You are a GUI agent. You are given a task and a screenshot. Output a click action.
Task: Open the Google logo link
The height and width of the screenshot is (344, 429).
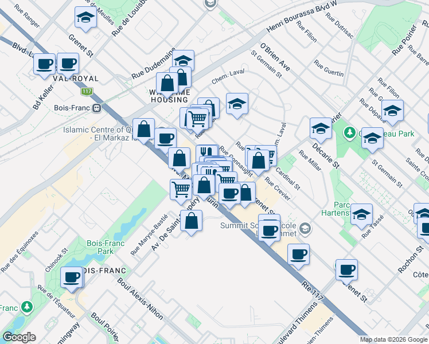click(x=19, y=337)
